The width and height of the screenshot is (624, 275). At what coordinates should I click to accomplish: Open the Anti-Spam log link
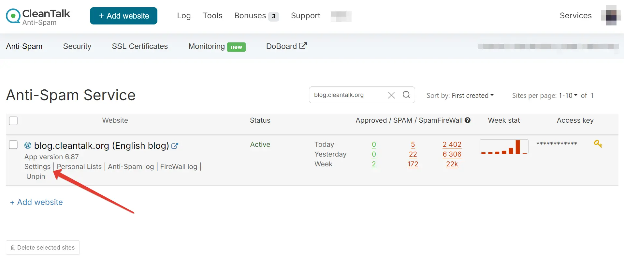[131, 167]
